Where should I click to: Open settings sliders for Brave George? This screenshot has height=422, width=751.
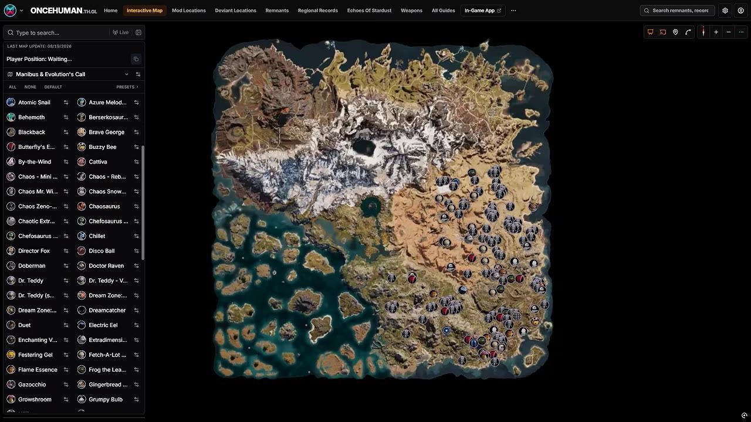click(136, 132)
